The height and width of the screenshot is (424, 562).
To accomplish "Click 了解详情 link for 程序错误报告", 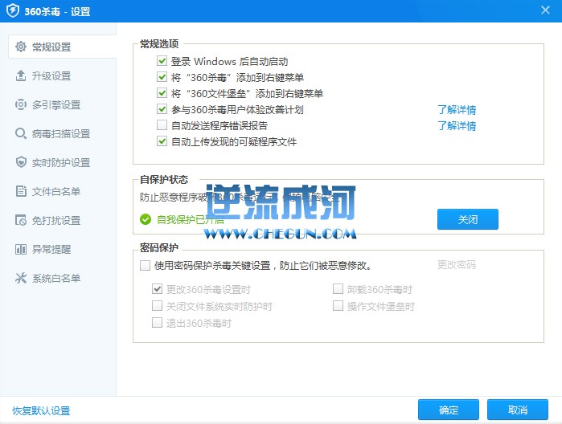I will pos(457,126).
